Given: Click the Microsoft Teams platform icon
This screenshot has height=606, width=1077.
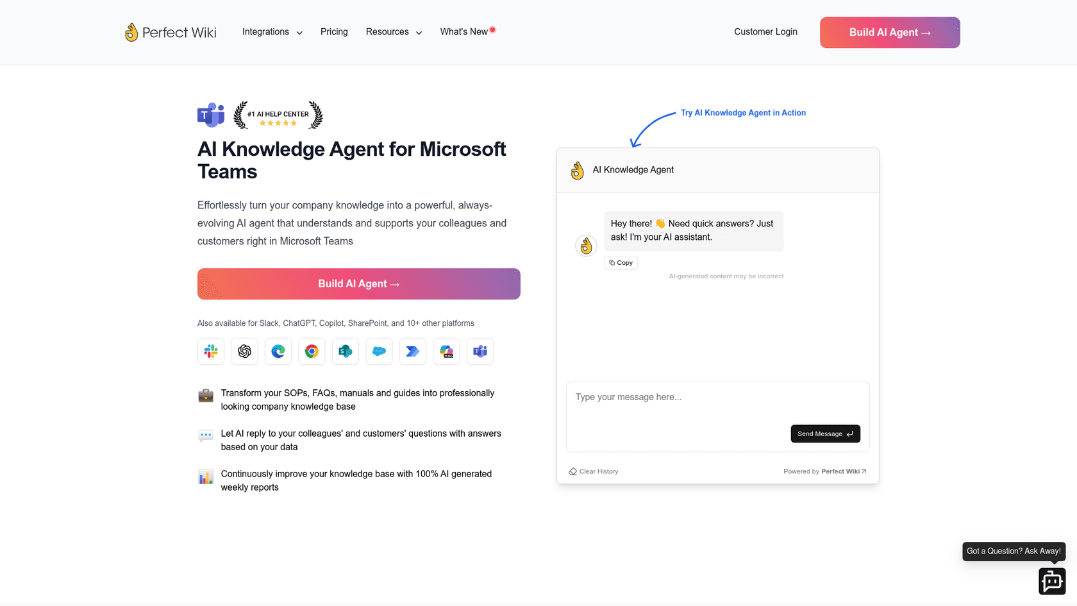Looking at the screenshot, I should pos(480,351).
